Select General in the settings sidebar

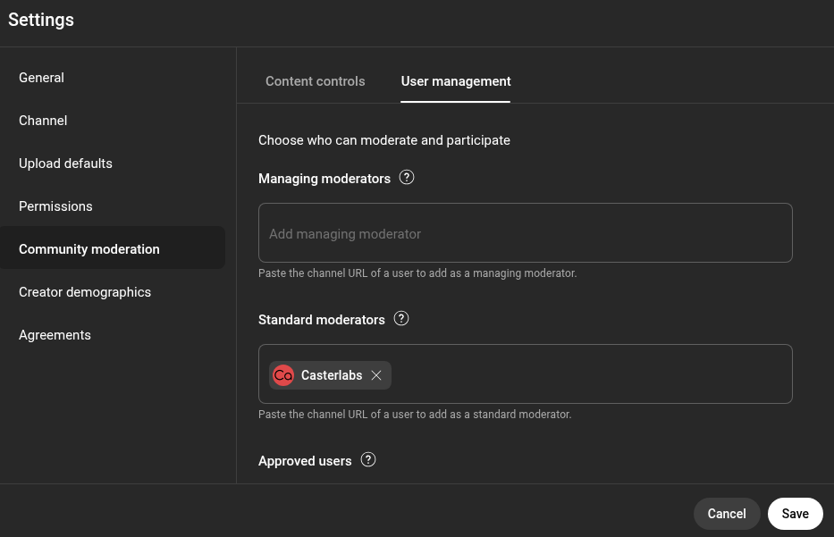(41, 78)
